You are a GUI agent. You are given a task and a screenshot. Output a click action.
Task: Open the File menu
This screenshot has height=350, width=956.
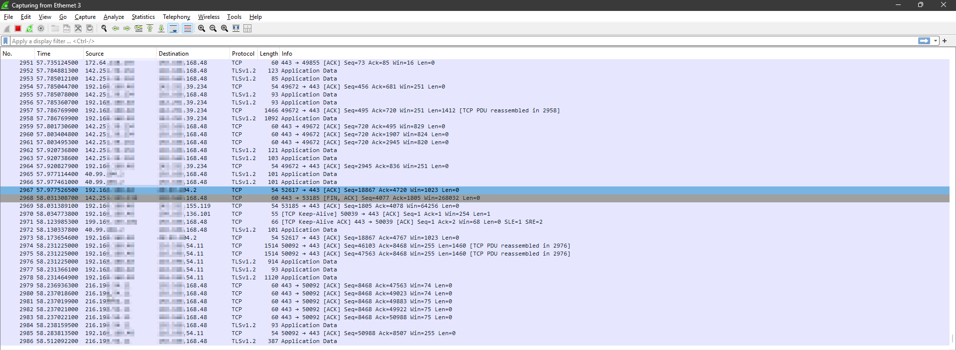click(8, 17)
